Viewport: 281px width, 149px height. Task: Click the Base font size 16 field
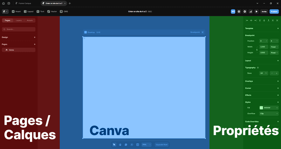[x=264, y=73]
